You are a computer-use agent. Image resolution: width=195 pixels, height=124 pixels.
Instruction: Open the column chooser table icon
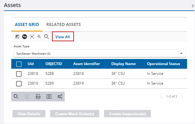pyautogui.click(x=49, y=97)
